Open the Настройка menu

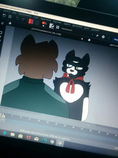tap(77, 26)
